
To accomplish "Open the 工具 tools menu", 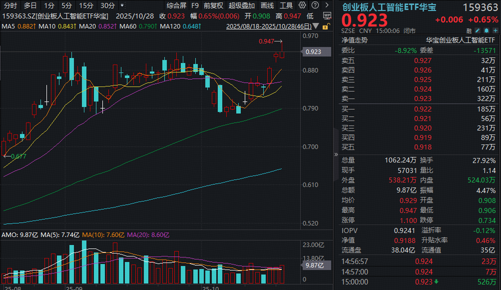I will coord(286,5).
